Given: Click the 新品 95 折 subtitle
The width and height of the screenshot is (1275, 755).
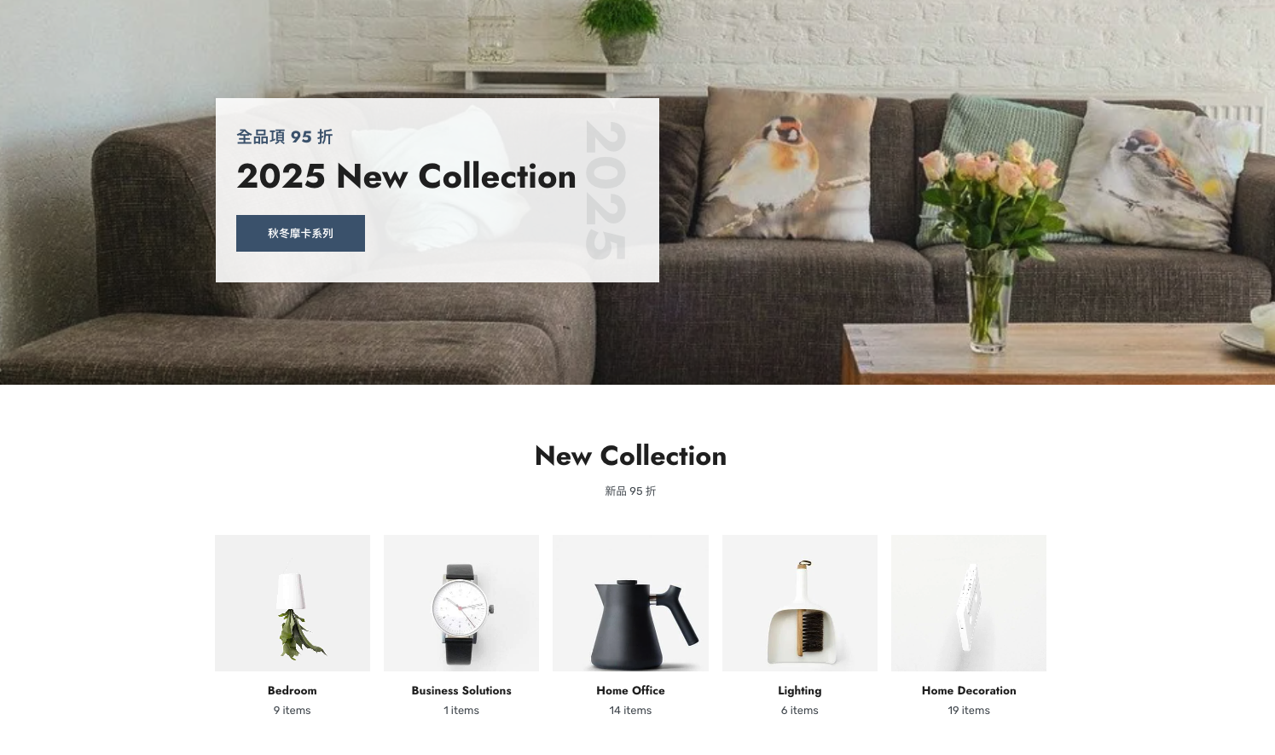Looking at the screenshot, I should (630, 491).
